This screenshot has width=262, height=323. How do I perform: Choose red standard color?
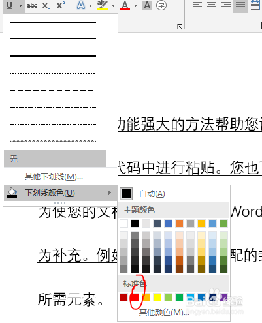coord(135,297)
